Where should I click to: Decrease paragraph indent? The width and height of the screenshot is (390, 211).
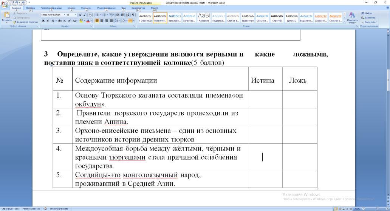pyautogui.click(x=118, y=15)
